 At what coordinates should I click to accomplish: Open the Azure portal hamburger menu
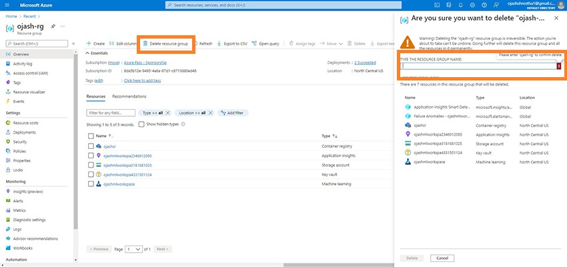point(7,5)
